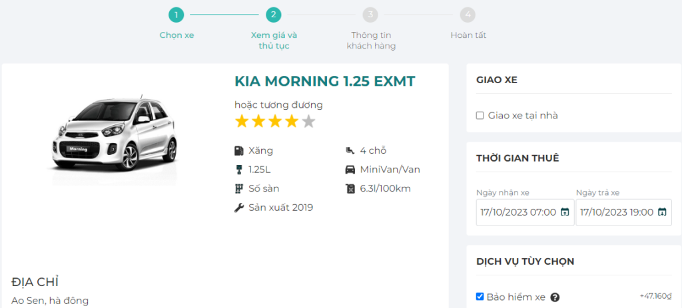Jump to step 3 Thông tin khách hàng
Screen dimensions: 682x308
[x=371, y=15]
